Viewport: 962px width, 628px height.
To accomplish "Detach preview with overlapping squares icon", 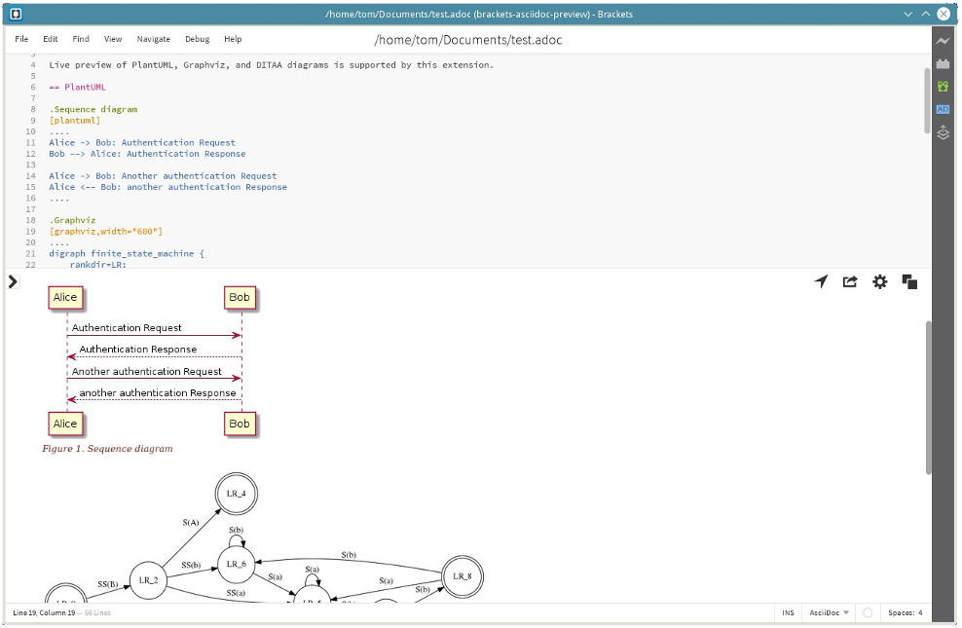I will click(909, 281).
